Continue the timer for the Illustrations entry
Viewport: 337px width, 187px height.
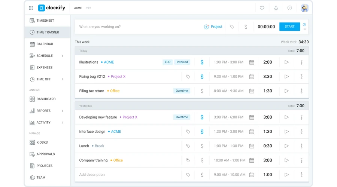[286, 62]
